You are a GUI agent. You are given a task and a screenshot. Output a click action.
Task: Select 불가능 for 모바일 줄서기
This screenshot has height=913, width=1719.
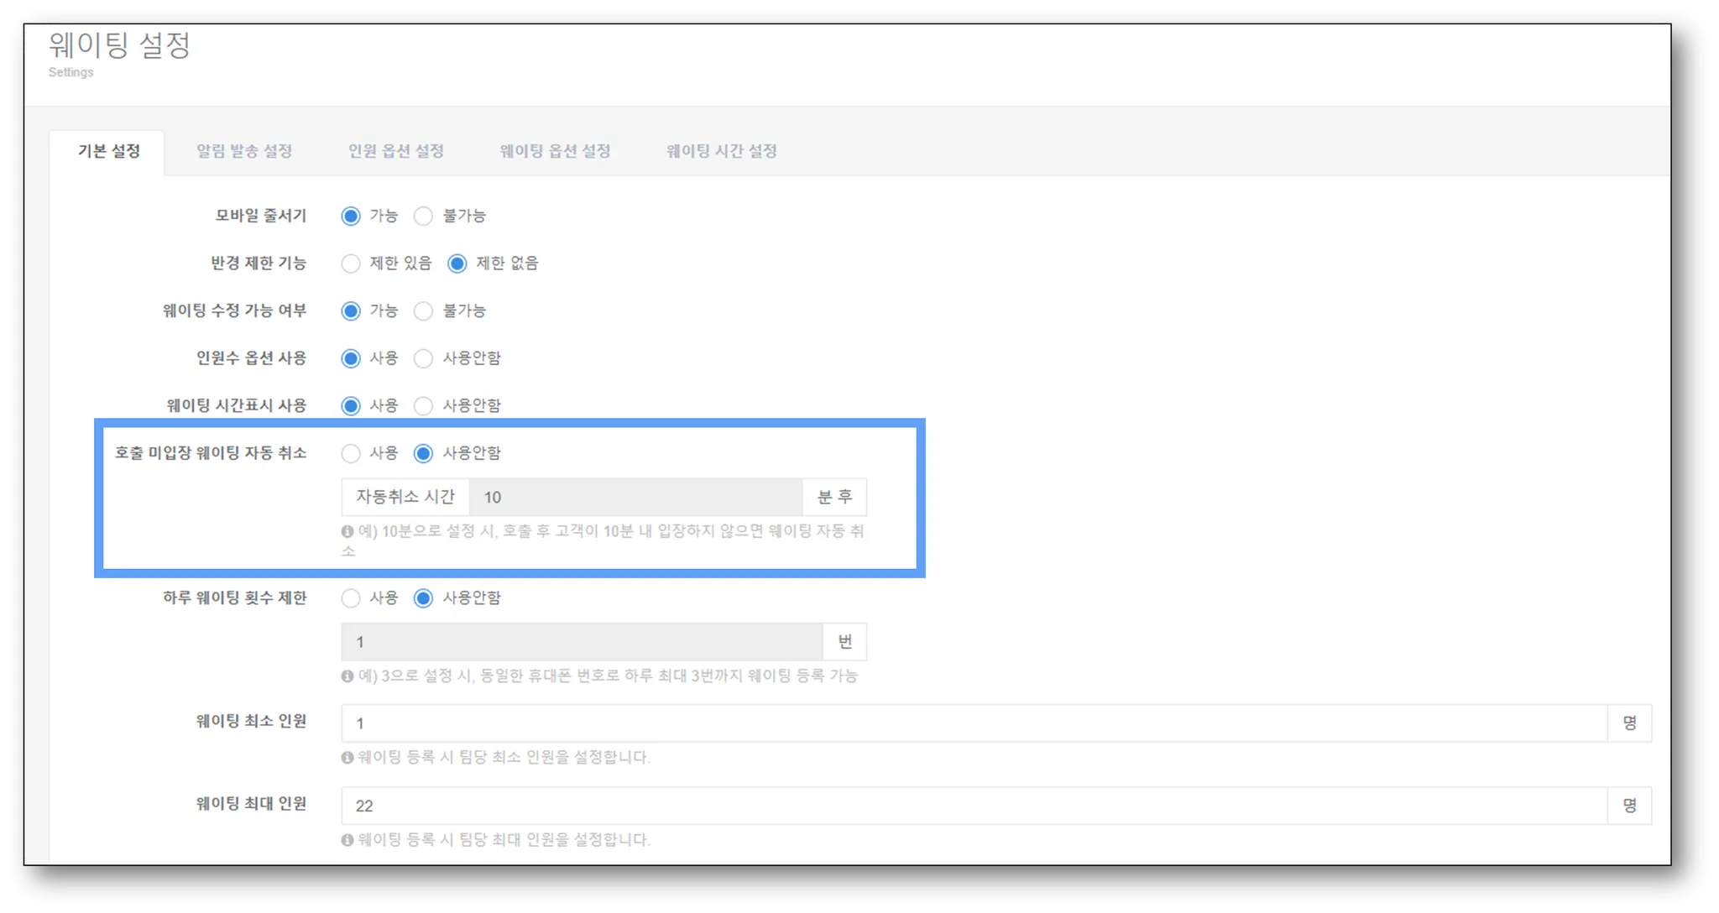424,217
